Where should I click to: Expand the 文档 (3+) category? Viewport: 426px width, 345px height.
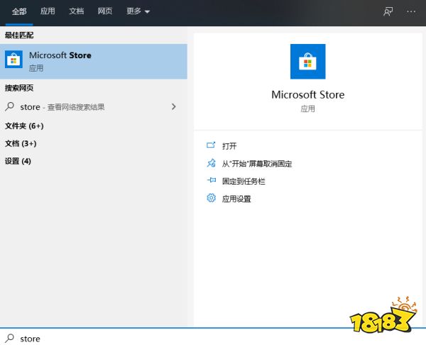click(21, 143)
